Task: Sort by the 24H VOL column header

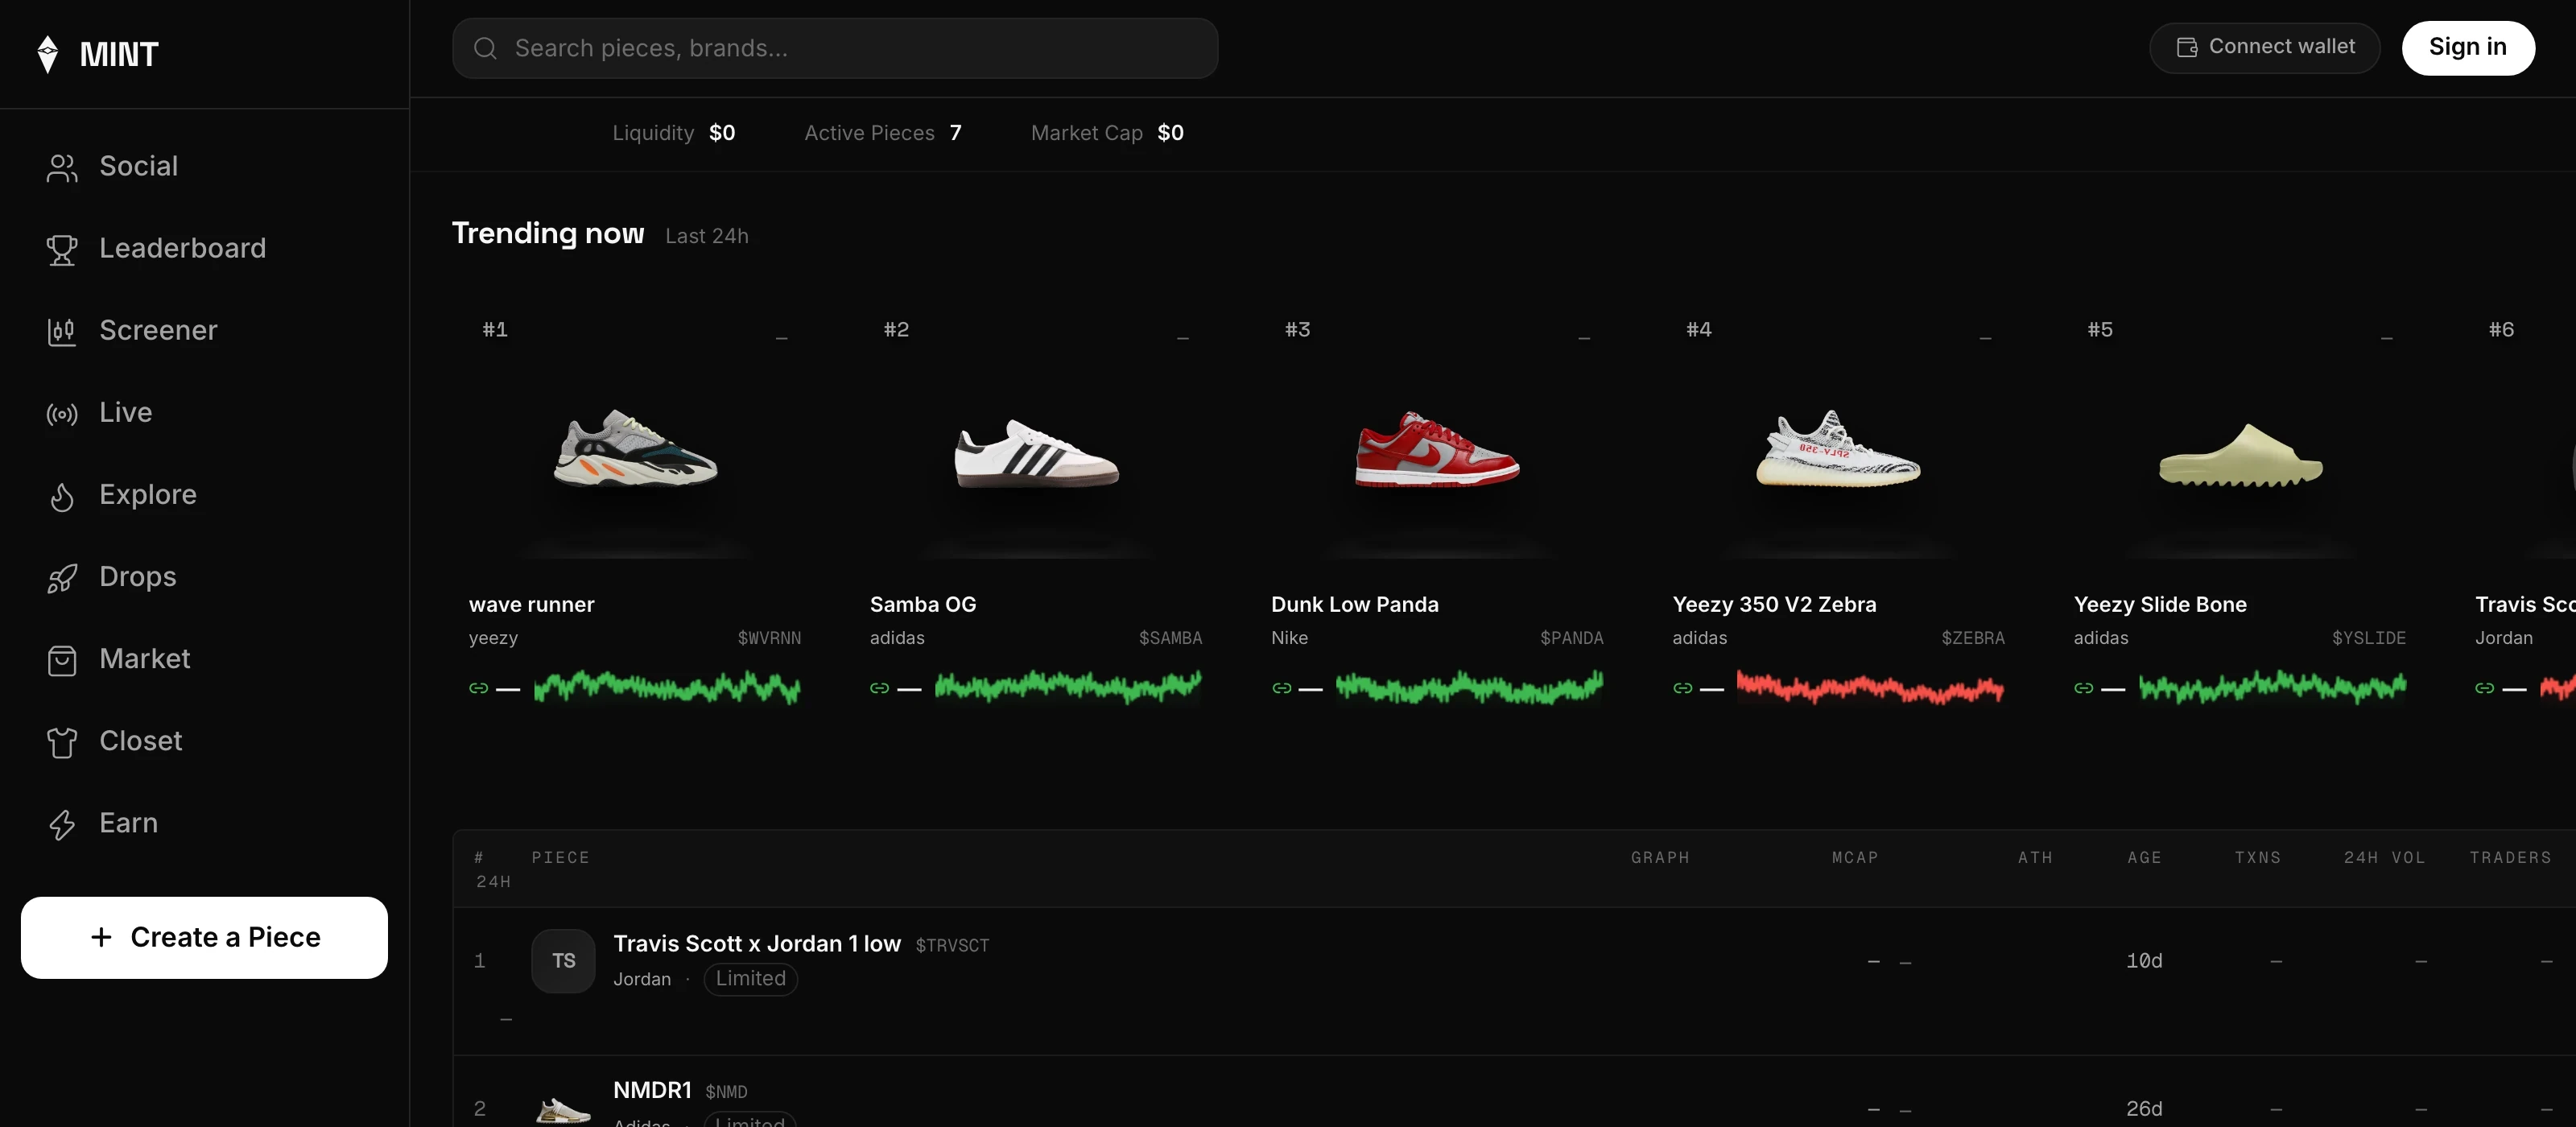Action: [2385, 858]
